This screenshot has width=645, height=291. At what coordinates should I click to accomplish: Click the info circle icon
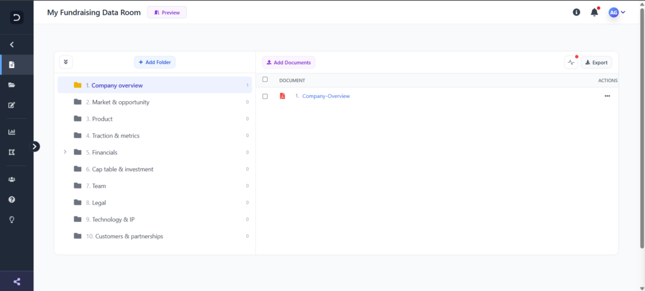click(x=576, y=13)
